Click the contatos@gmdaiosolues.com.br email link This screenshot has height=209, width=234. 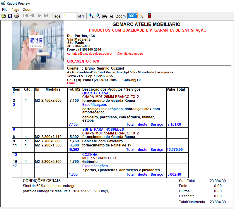tap(90, 53)
